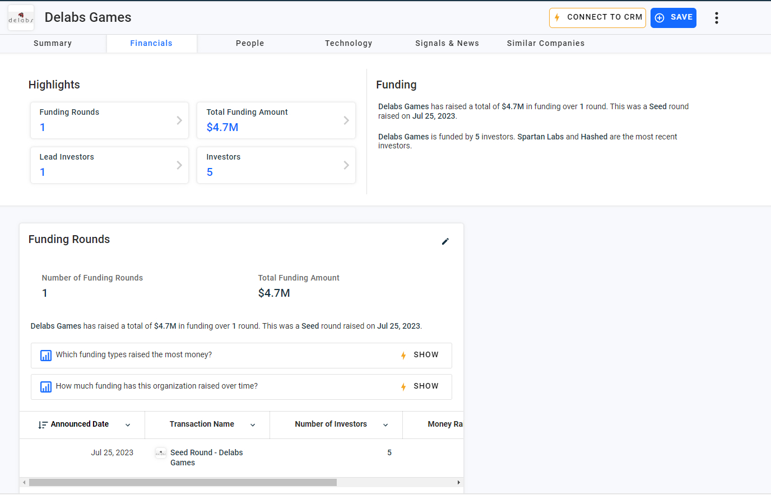The width and height of the screenshot is (771, 495).
Task: Click the Number of Investors header label
Action: (x=331, y=424)
